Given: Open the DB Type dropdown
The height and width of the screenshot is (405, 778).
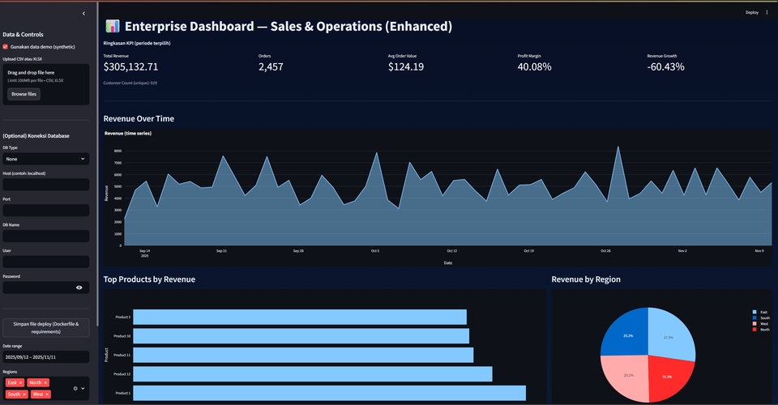Looking at the screenshot, I should pyautogui.click(x=45, y=160).
